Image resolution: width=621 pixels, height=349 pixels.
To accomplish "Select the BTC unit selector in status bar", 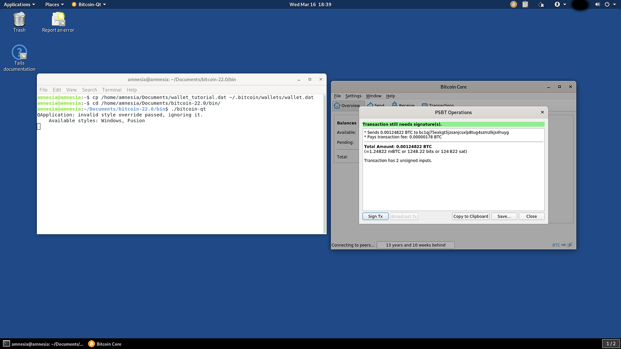I will [556, 245].
